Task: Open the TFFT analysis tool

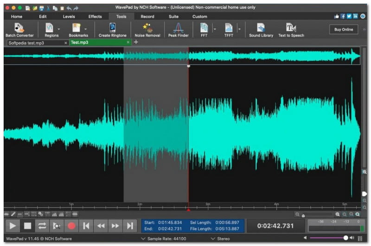Action: point(229,30)
